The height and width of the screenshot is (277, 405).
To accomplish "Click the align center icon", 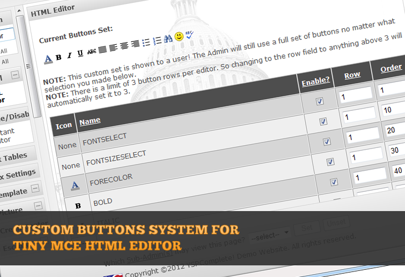I will point(124,45).
